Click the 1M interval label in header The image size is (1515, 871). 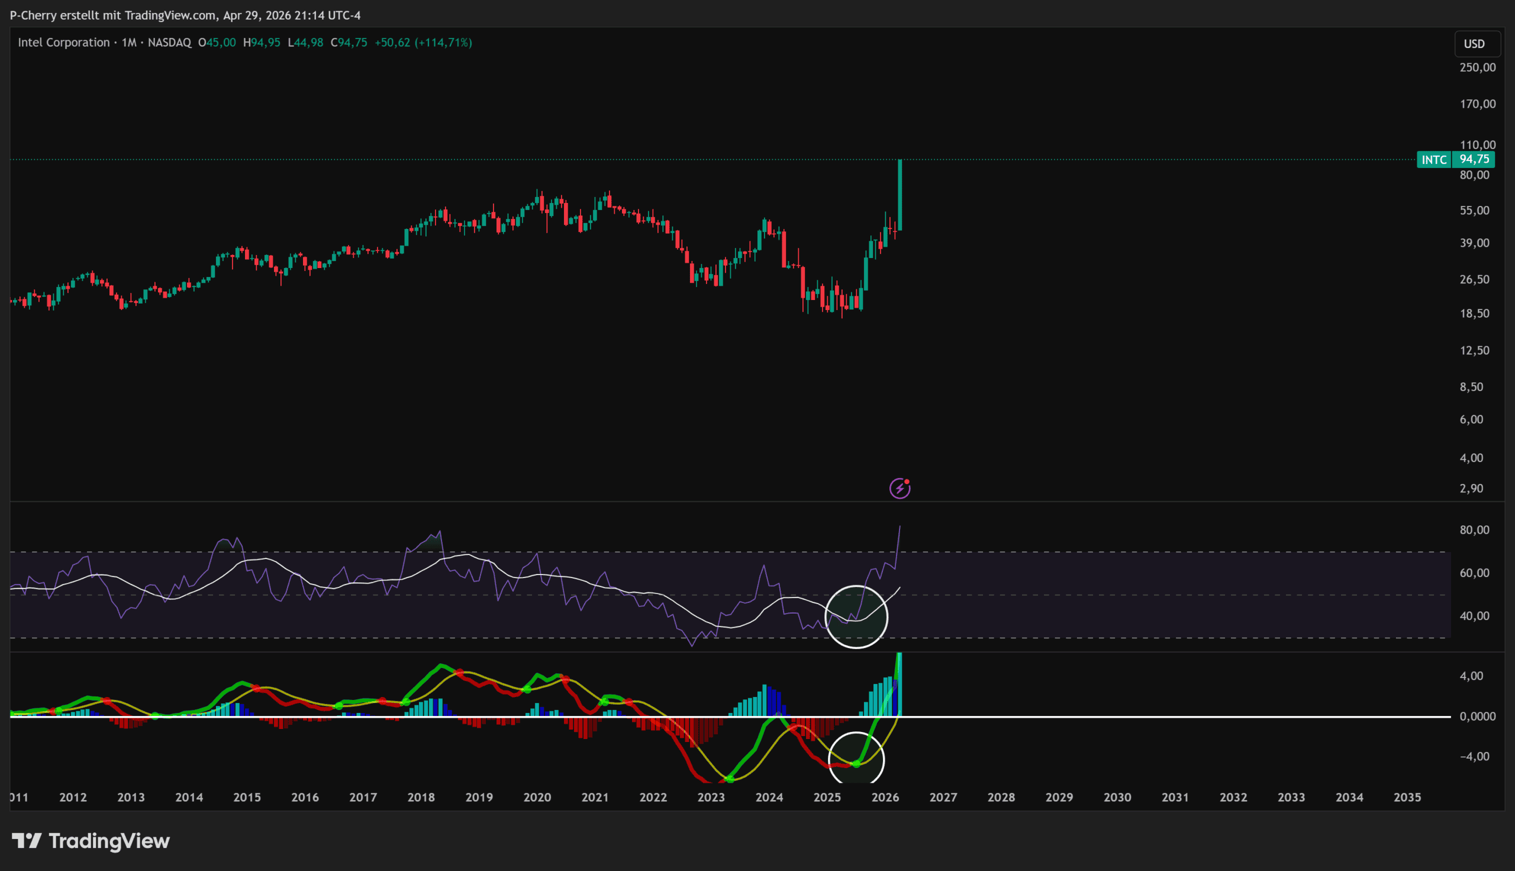click(128, 43)
